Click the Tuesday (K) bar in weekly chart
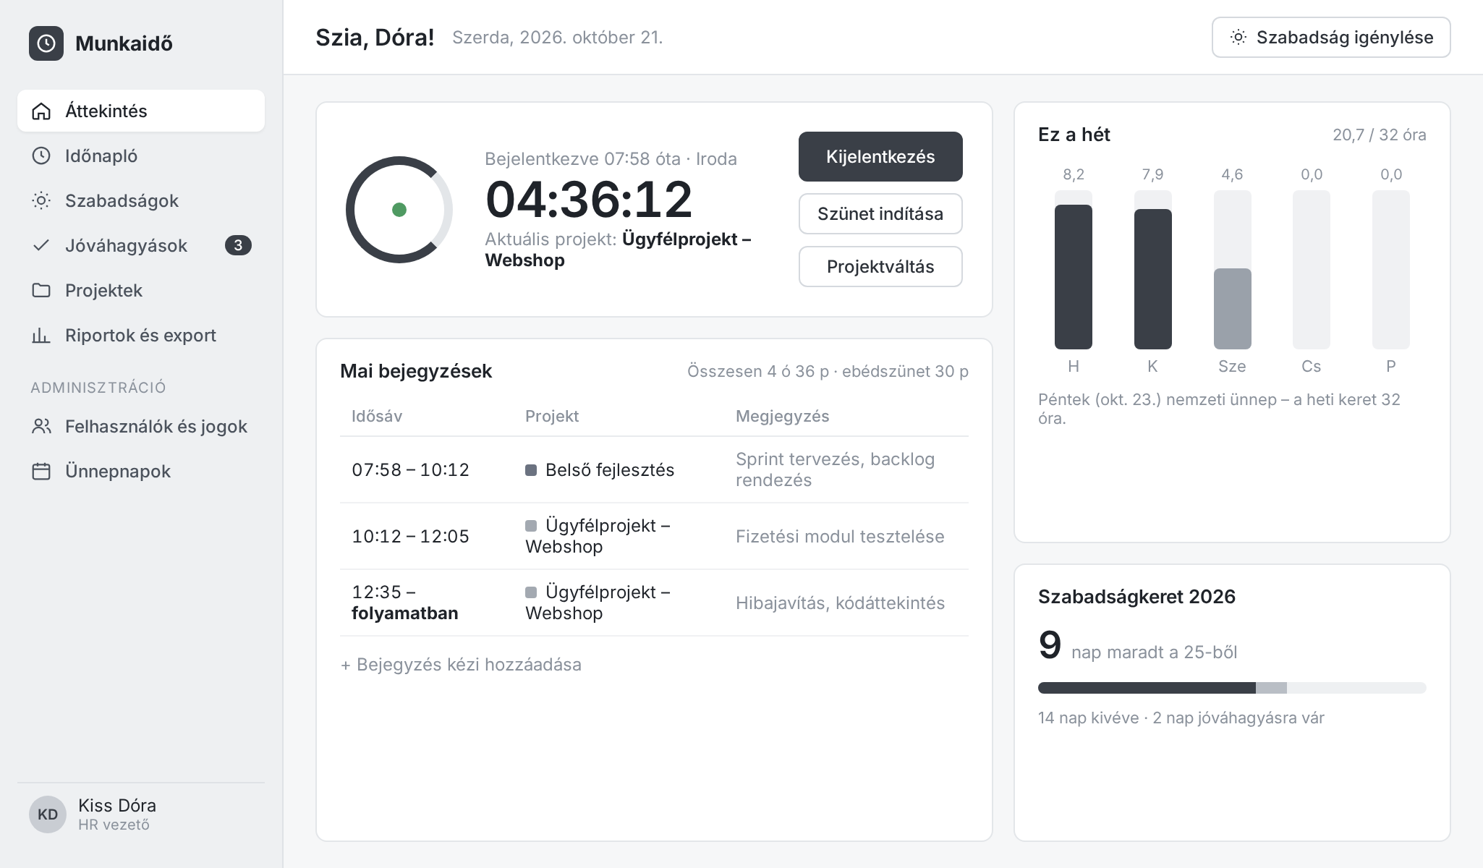The width and height of the screenshot is (1483, 868). tap(1153, 270)
